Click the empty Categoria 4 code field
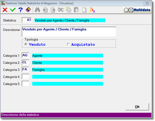 [x=25, y=76]
